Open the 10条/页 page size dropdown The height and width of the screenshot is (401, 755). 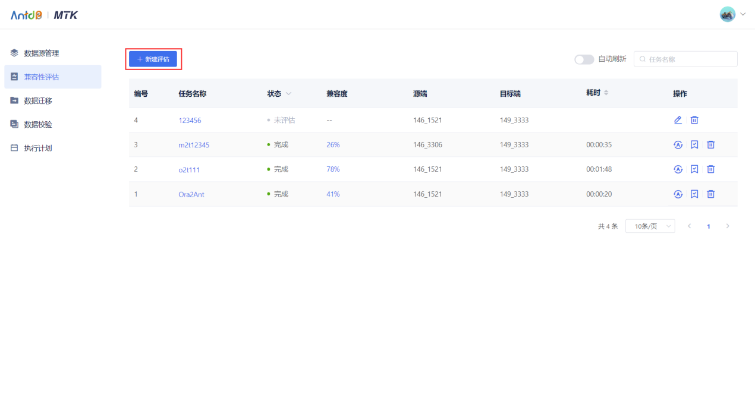click(x=650, y=226)
